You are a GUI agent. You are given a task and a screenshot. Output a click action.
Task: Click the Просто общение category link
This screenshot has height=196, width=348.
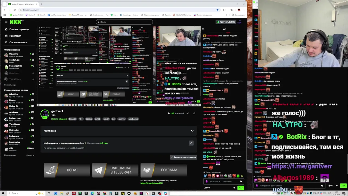[59, 119]
